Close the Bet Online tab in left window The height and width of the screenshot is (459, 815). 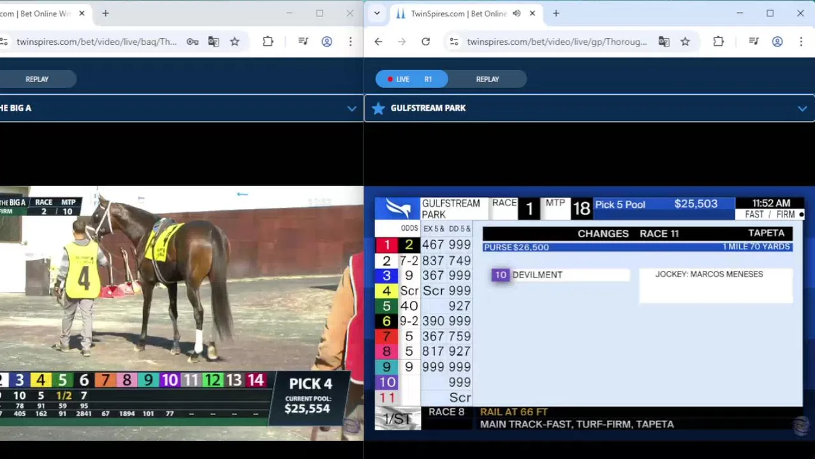click(x=82, y=13)
